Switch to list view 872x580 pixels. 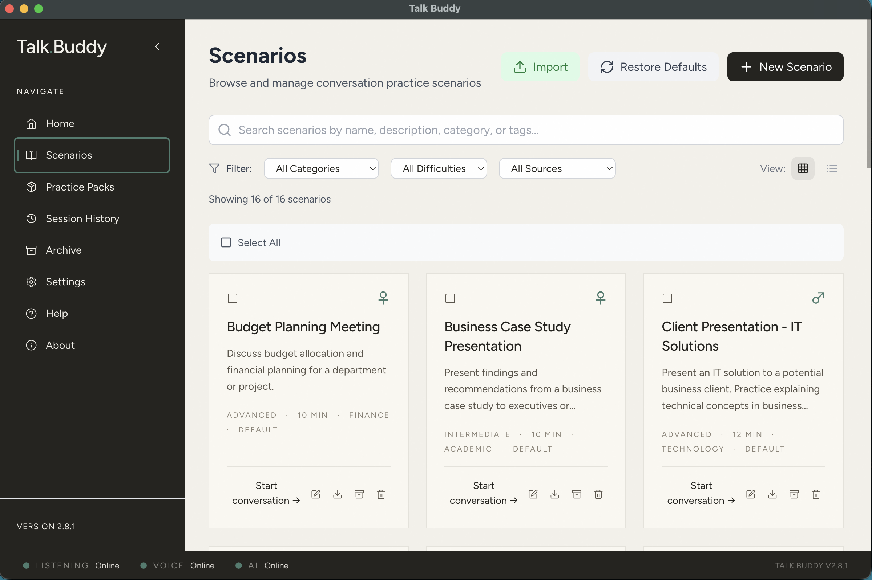832,169
